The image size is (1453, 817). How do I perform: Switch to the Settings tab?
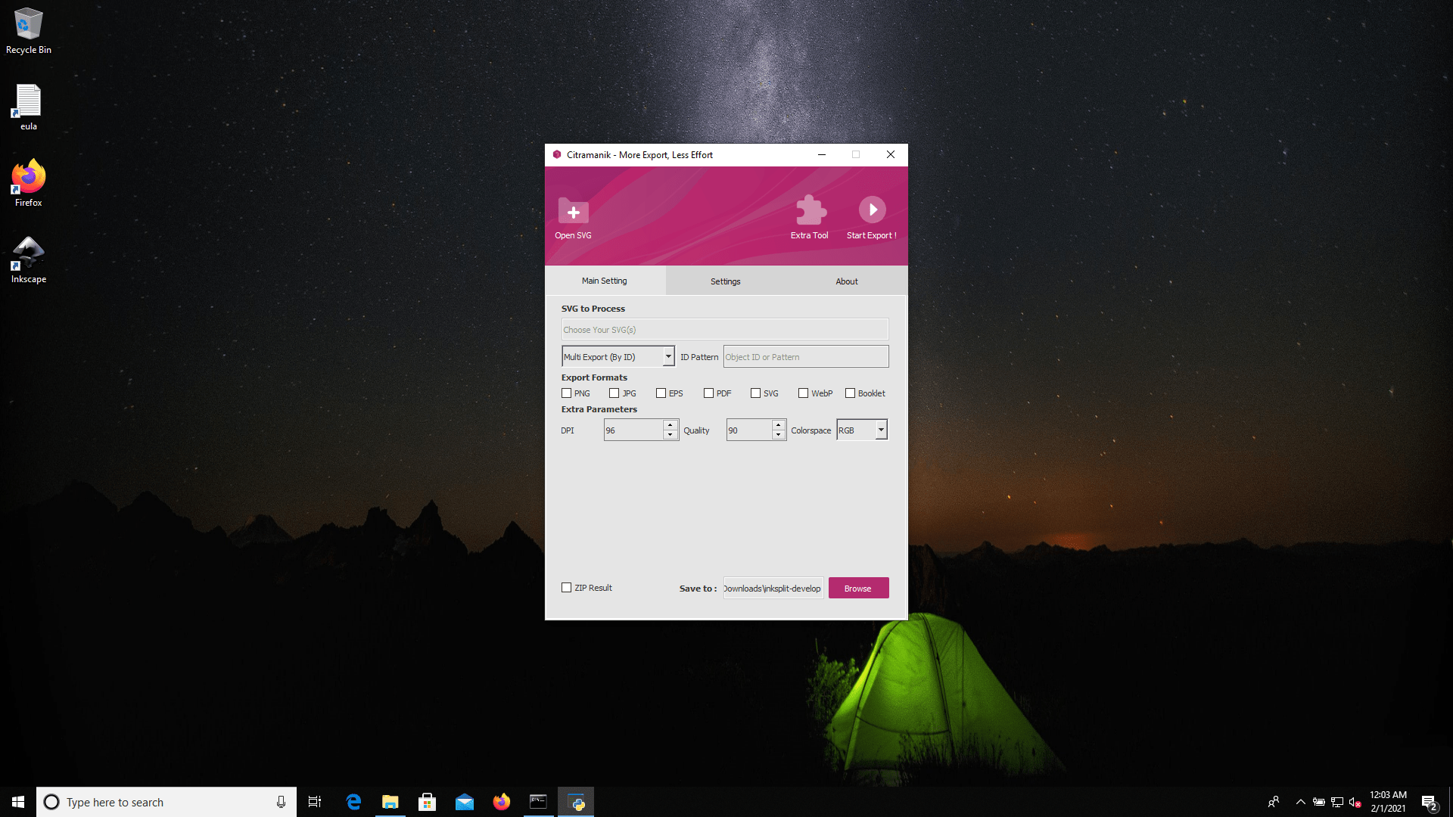[x=725, y=281]
